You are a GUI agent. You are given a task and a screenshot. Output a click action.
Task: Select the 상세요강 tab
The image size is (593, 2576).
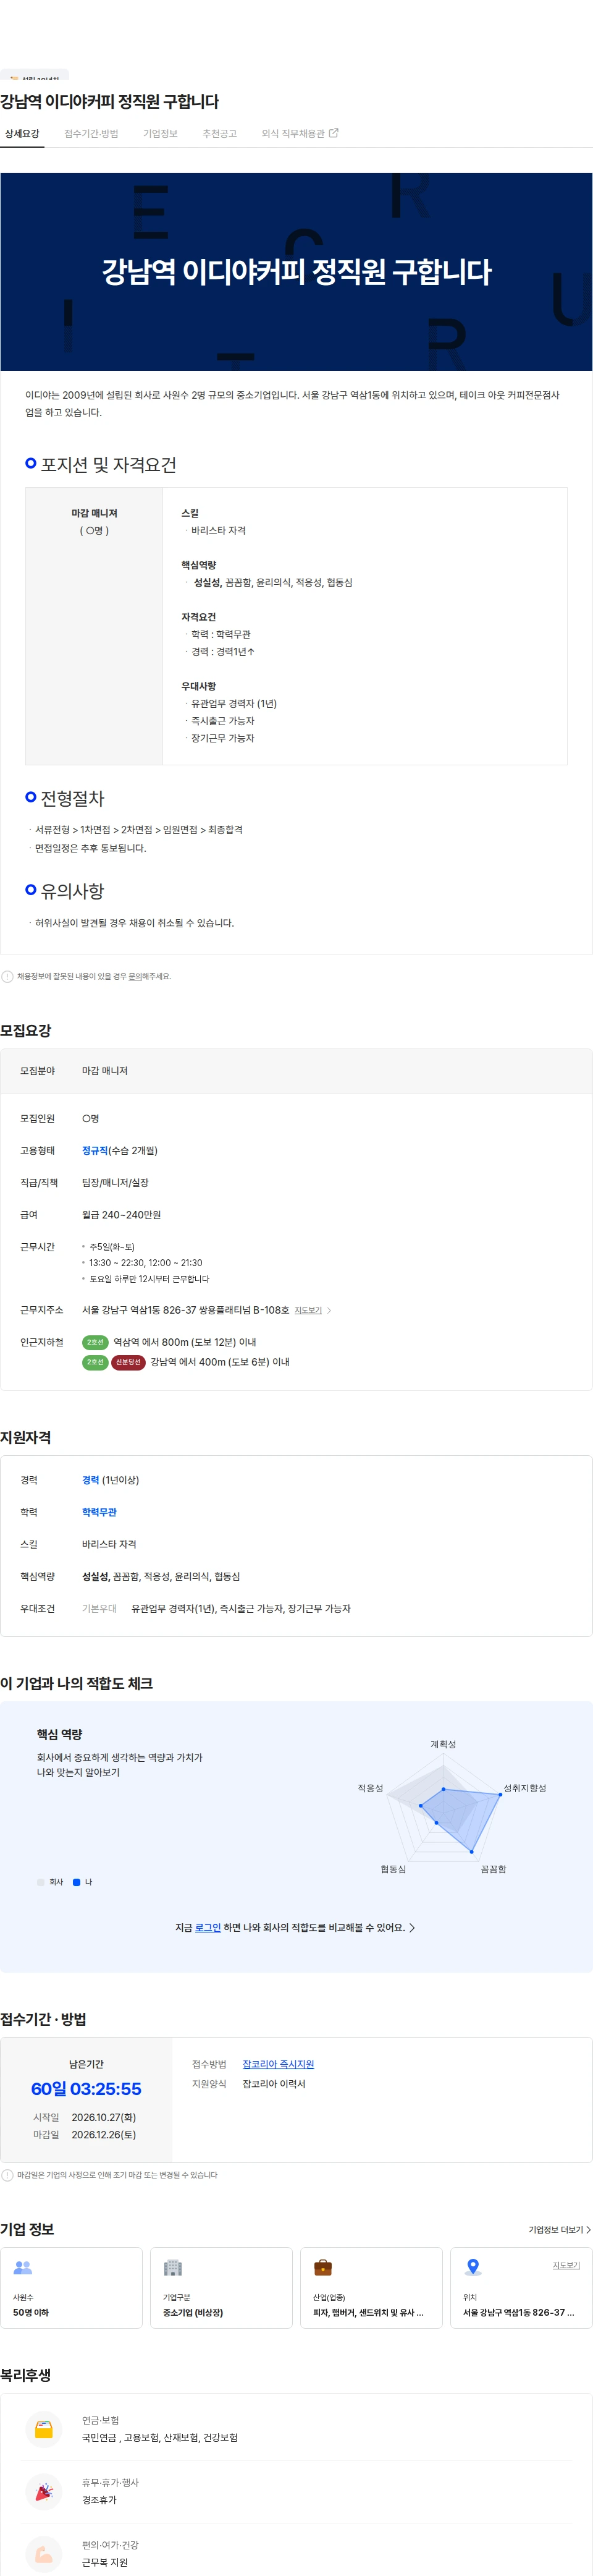click(x=22, y=133)
